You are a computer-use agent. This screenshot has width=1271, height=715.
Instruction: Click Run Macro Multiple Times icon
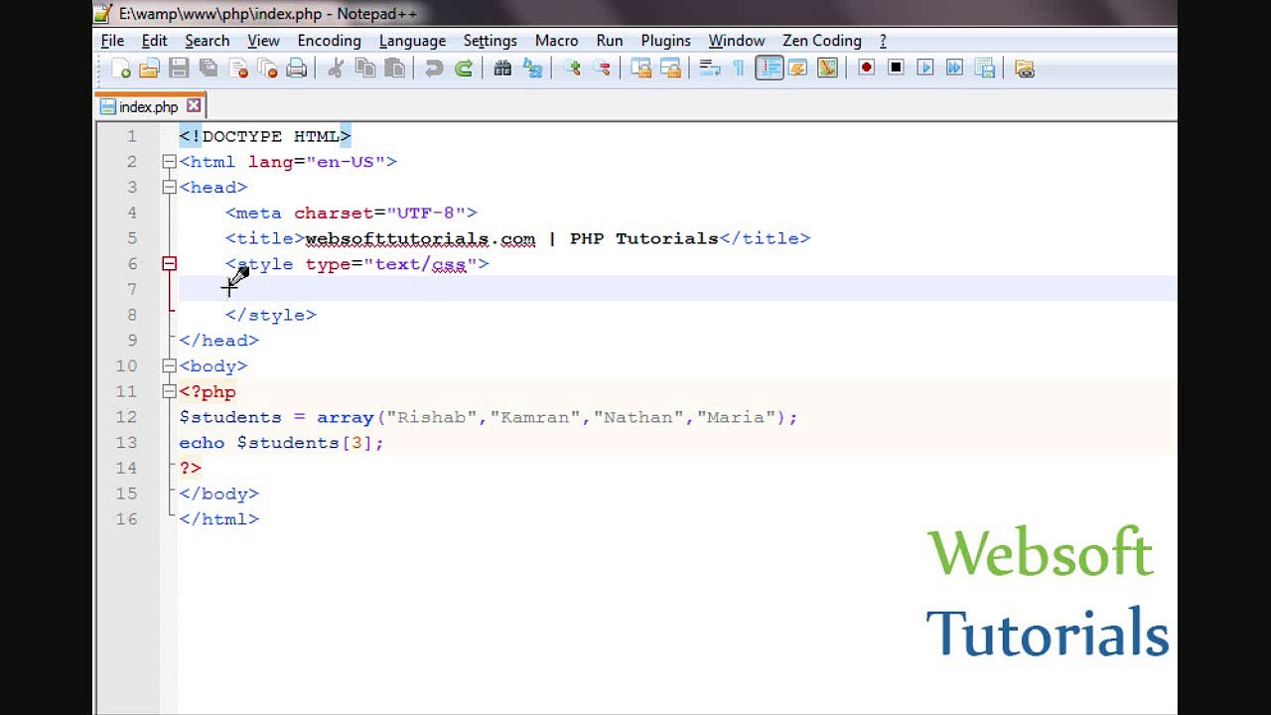pyautogui.click(x=955, y=69)
